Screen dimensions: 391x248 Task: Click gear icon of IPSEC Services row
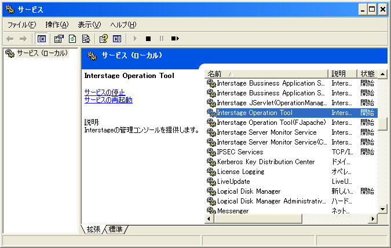[x=211, y=152]
